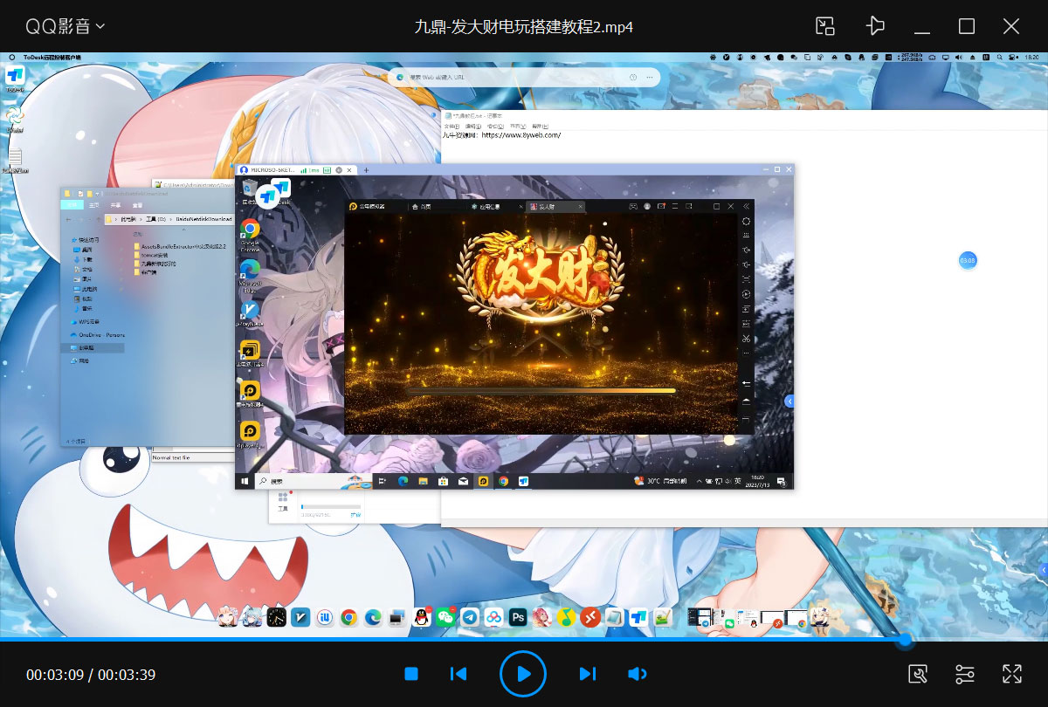Click the blue 03:03 timer bubble
Screen dimensions: 1048x707
(968, 260)
